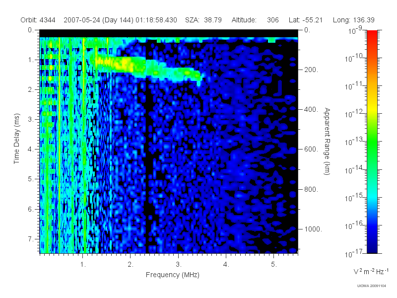Click the 'Frequency (MHz)' axis label
397x298 pixels.
172,275
